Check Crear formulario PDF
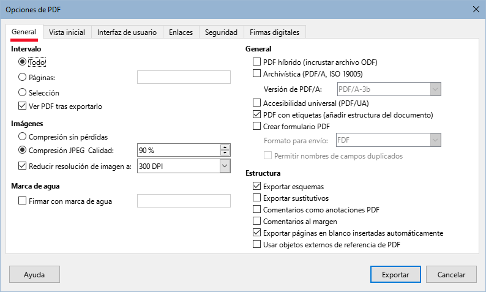Screen dimensions: 486x292 tap(256, 126)
